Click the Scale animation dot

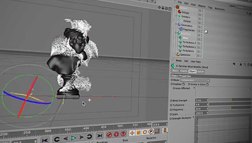coord(171,114)
